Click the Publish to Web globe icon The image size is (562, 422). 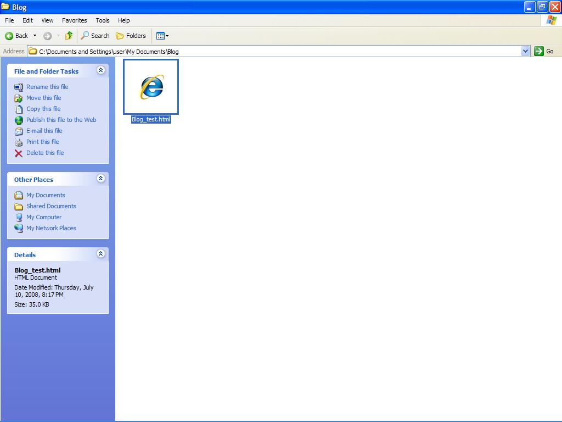[19, 120]
